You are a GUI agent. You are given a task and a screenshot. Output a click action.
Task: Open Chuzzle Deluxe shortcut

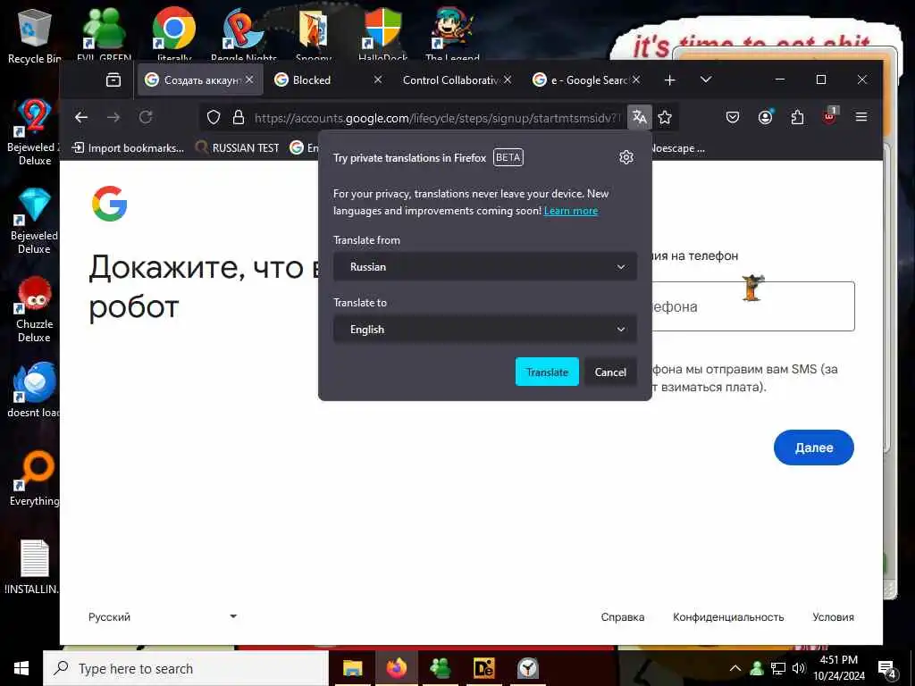tap(34, 310)
